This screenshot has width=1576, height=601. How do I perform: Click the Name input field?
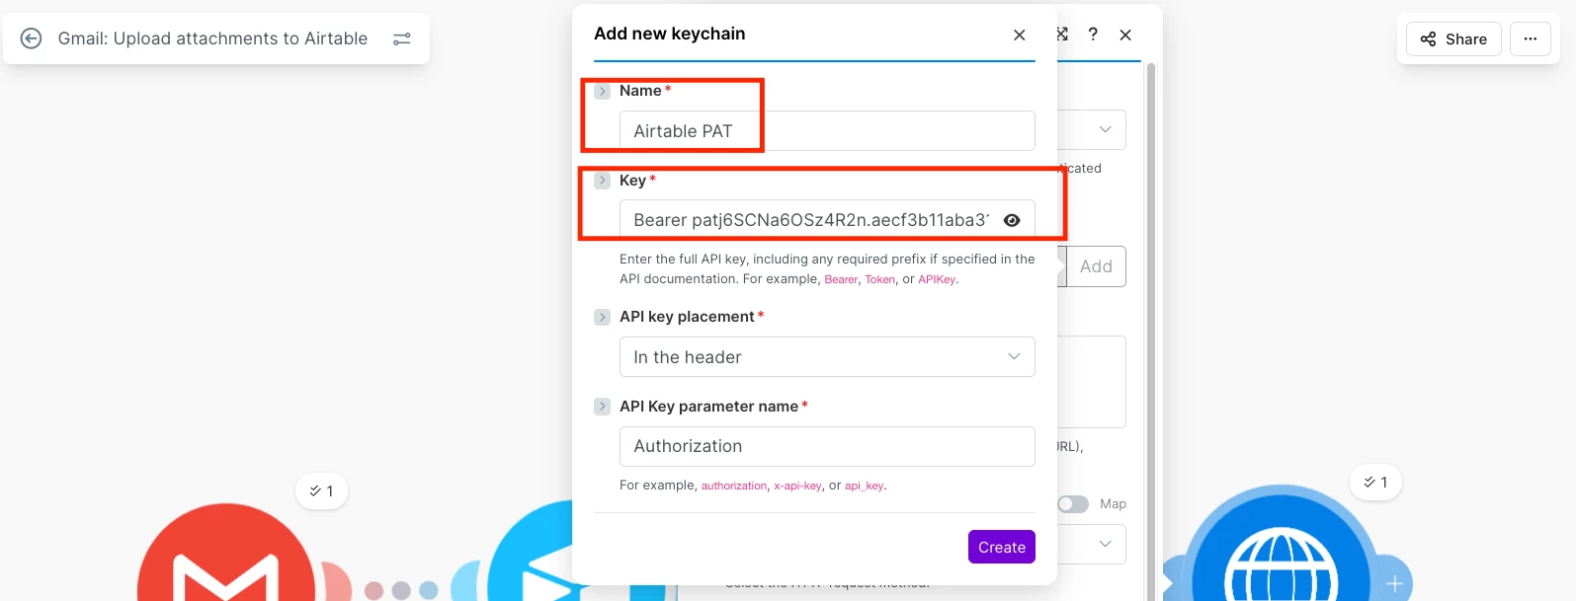point(827,131)
